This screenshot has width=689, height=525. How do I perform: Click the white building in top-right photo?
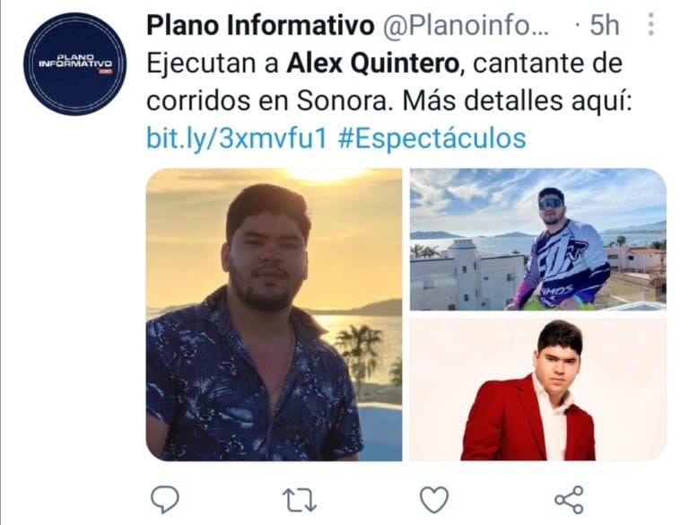point(468,275)
